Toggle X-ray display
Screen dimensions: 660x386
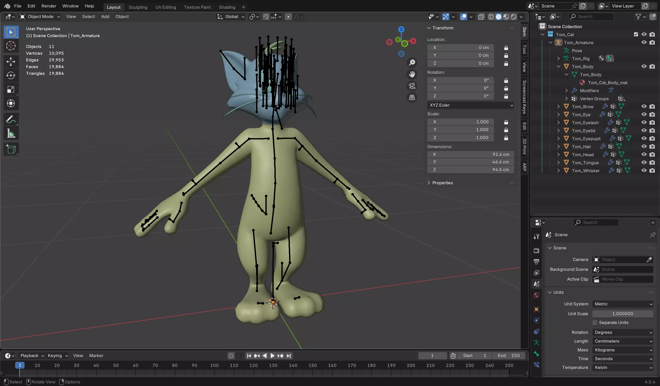pos(481,17)
